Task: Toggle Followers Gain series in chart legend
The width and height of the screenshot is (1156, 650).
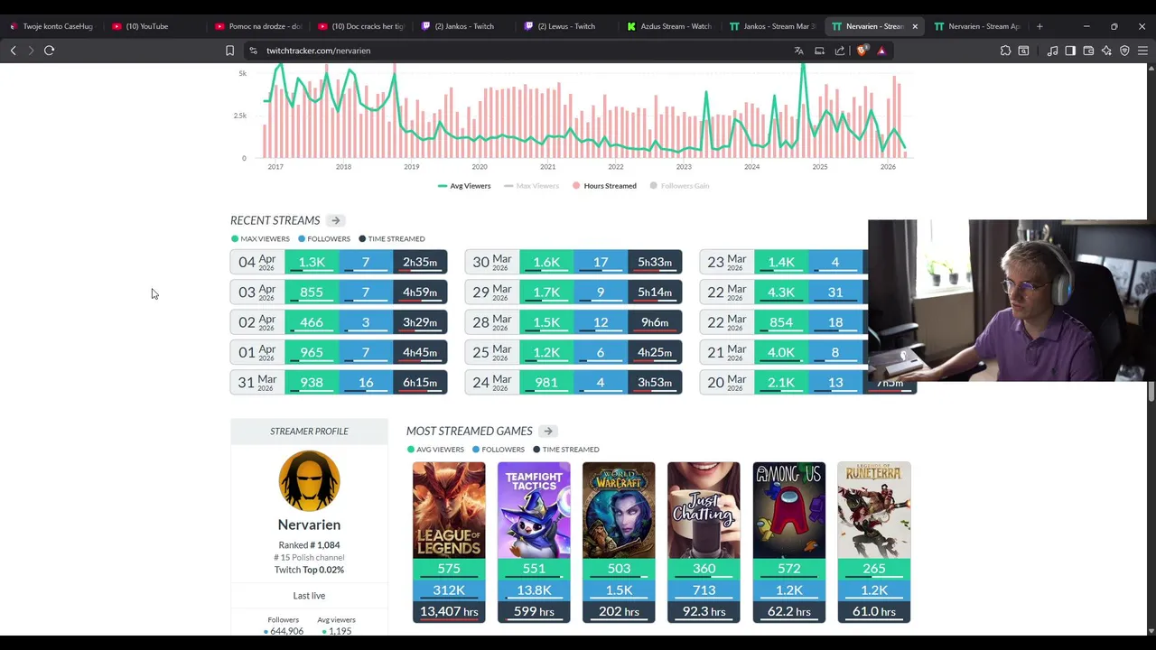Action: tap(679, 186)
